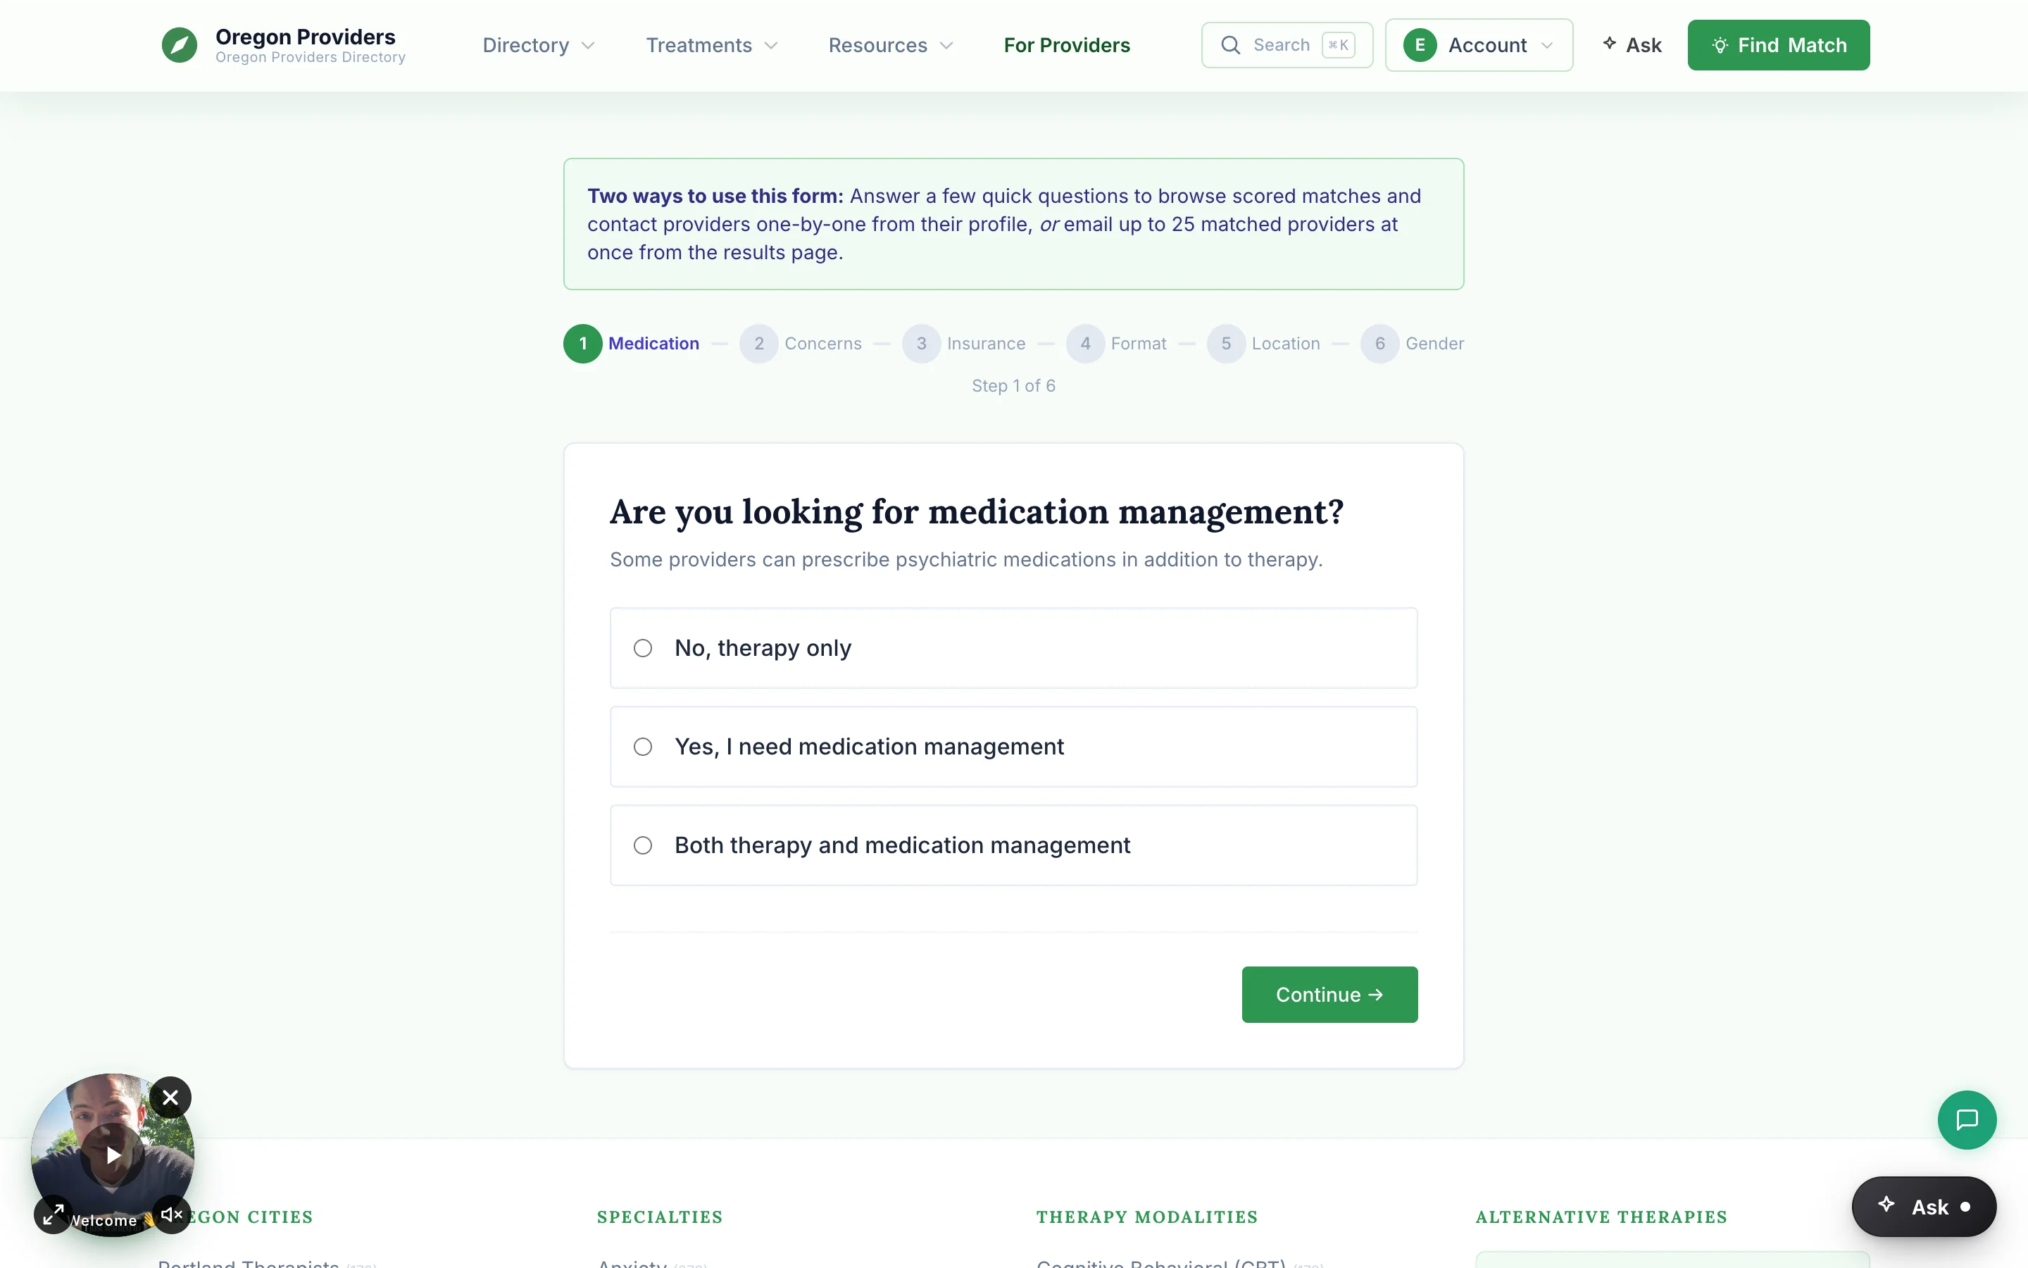Viewport: 2028px width, 1268px height.
Task: Click the search magnifier icon
Action: 1230,45
